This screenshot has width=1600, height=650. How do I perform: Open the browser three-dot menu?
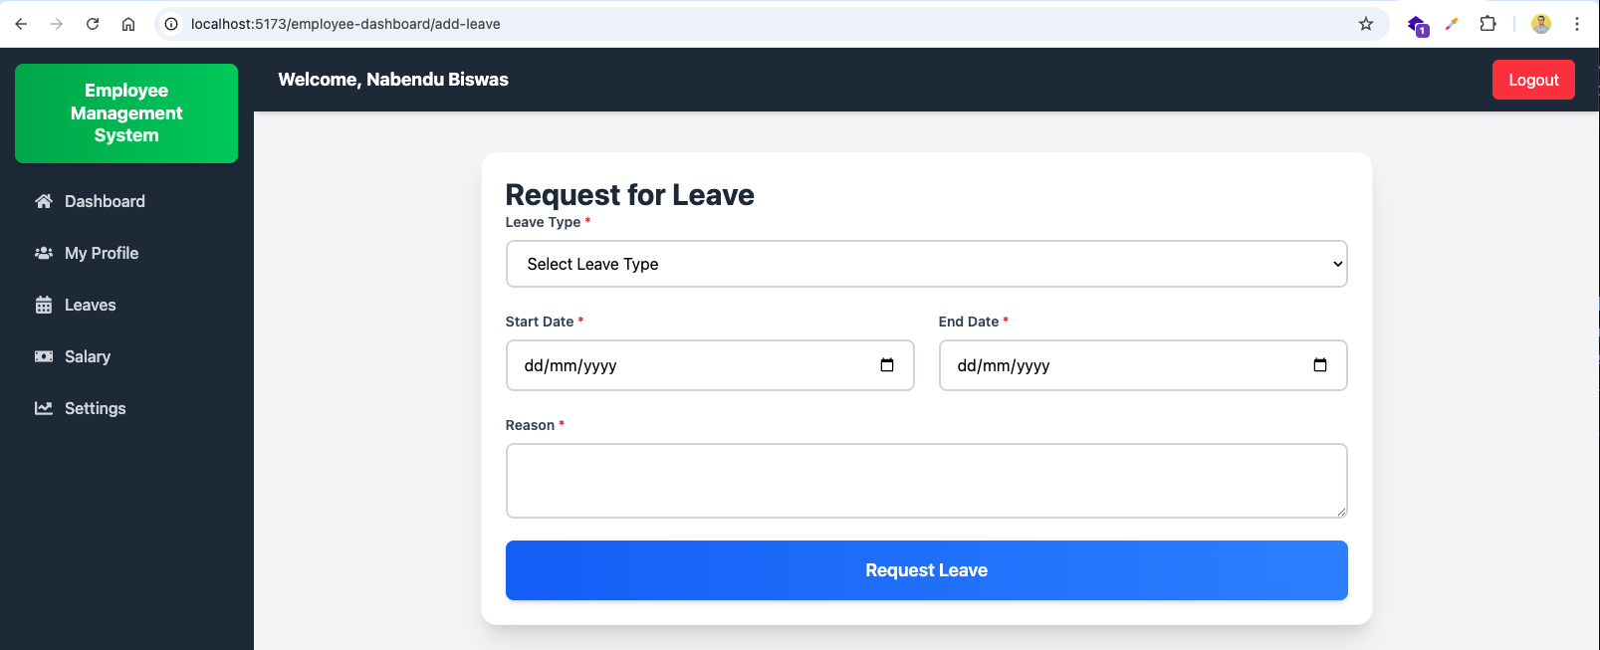(x=1577, y=24)
